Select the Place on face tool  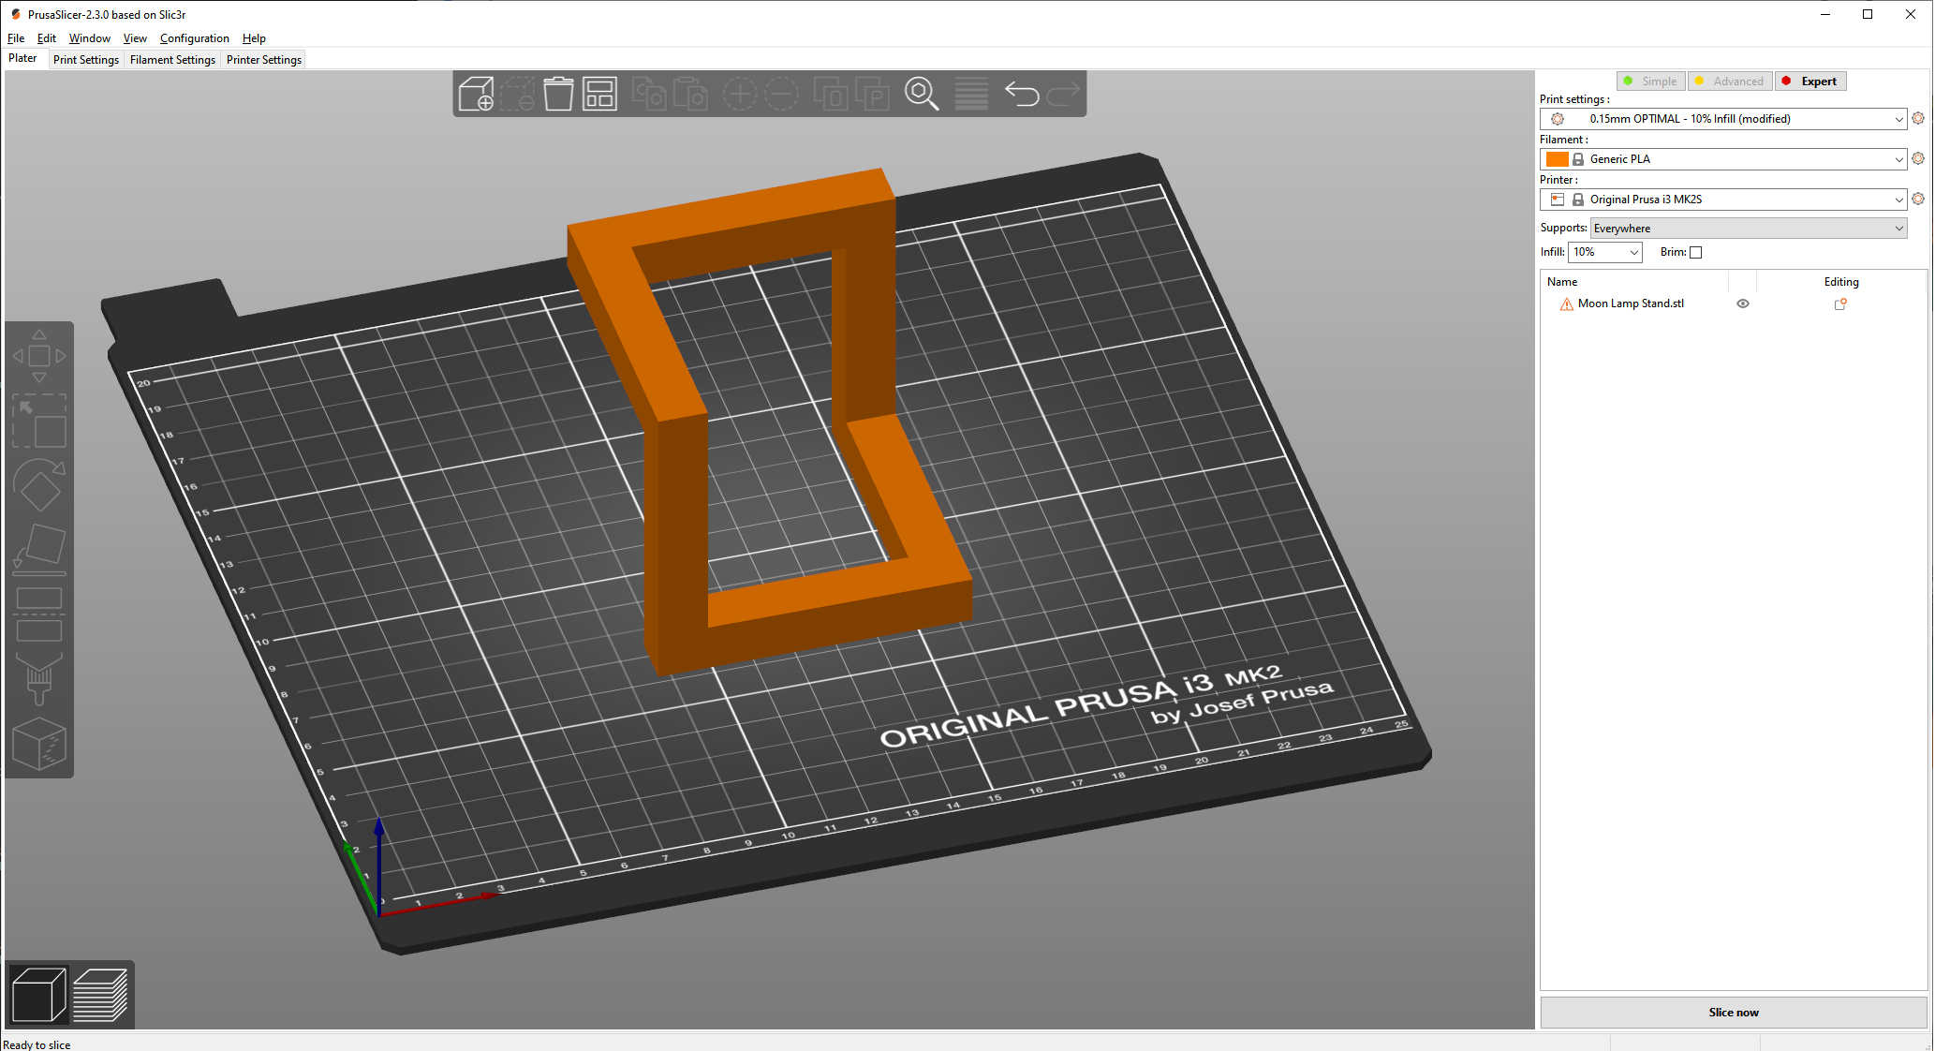point(39,549)
